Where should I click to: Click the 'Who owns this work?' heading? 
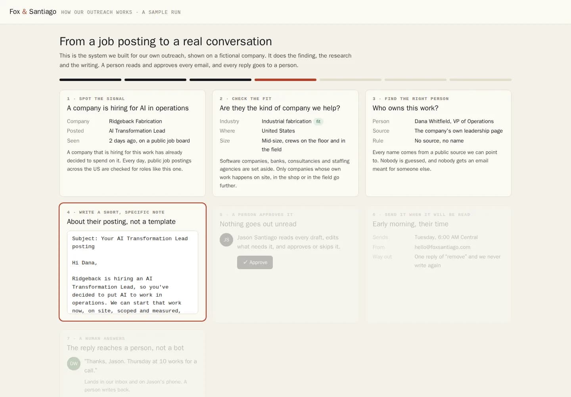(405, 108)
